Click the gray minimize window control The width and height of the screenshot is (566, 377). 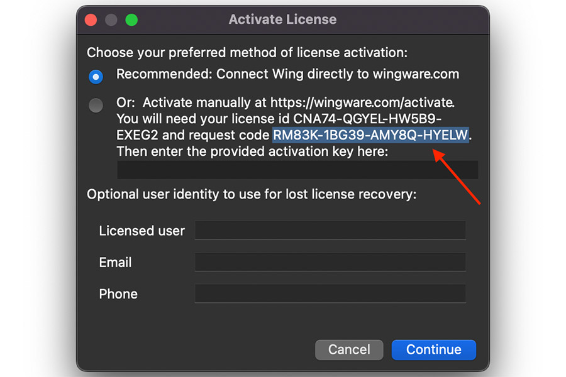pyautogui.click(x=111, y=19)
